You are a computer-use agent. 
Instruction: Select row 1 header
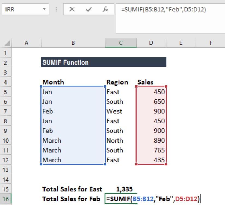pos(5,53)
